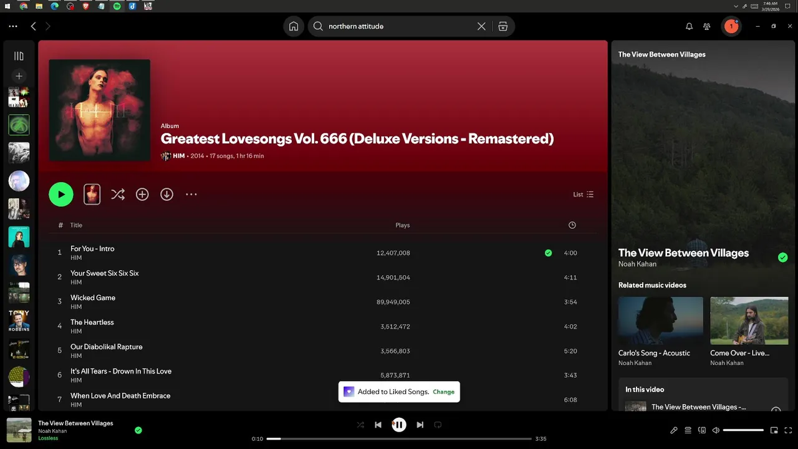Open the user profile avatar menu

(731, 26)
